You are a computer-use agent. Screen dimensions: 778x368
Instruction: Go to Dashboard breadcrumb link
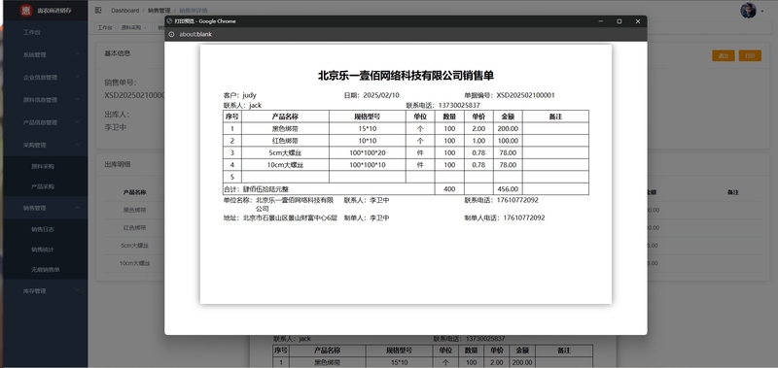[125, 11]
